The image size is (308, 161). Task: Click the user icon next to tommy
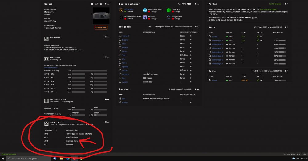click(x=120, y=102)
